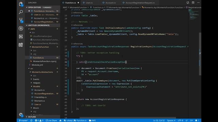
Task: Click the editor vertical scrollbar
Action: point(200,54)
